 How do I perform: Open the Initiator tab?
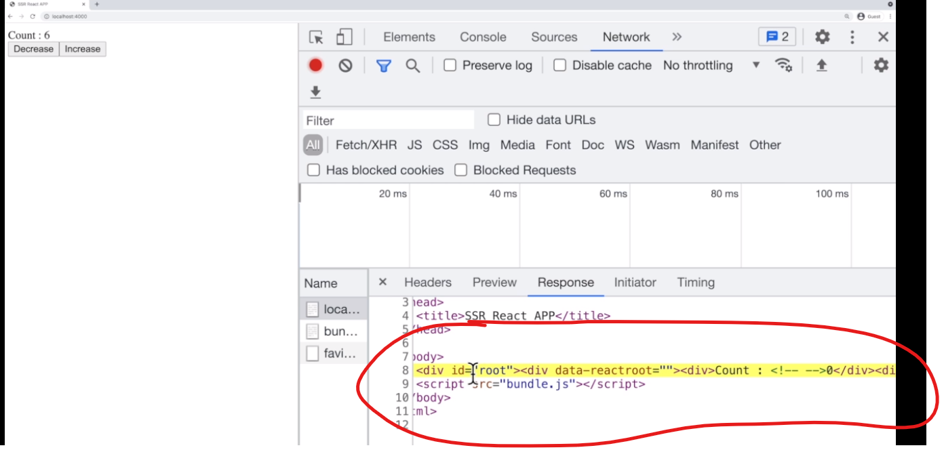(635, 283)
